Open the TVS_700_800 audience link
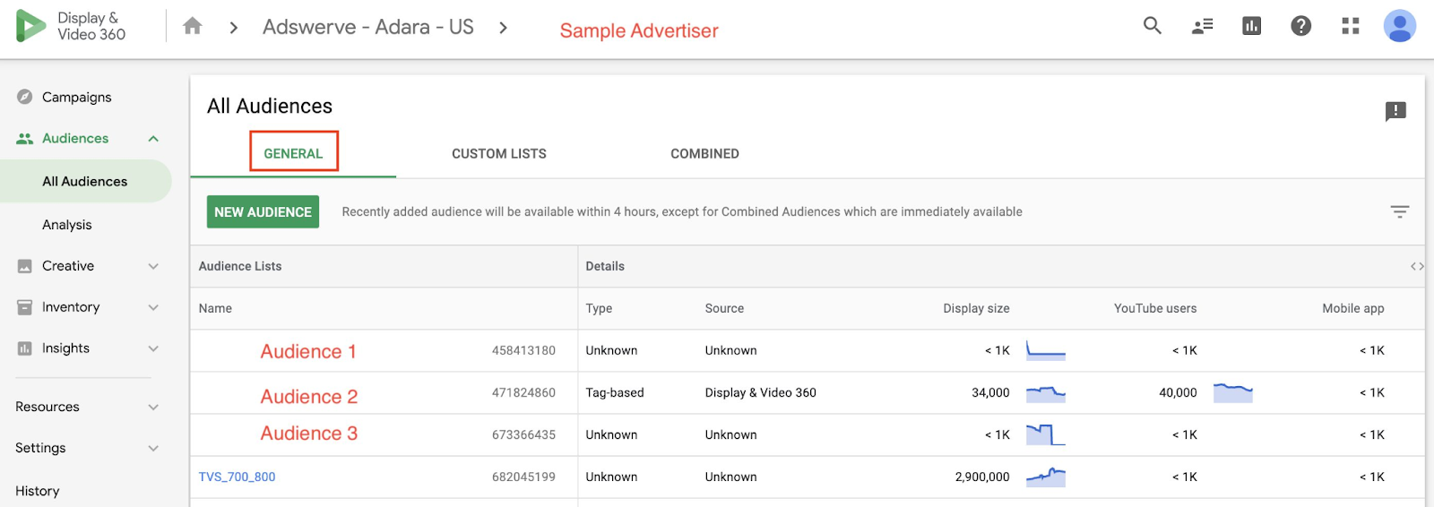The image size is (1434, 507). coord(237,477)
